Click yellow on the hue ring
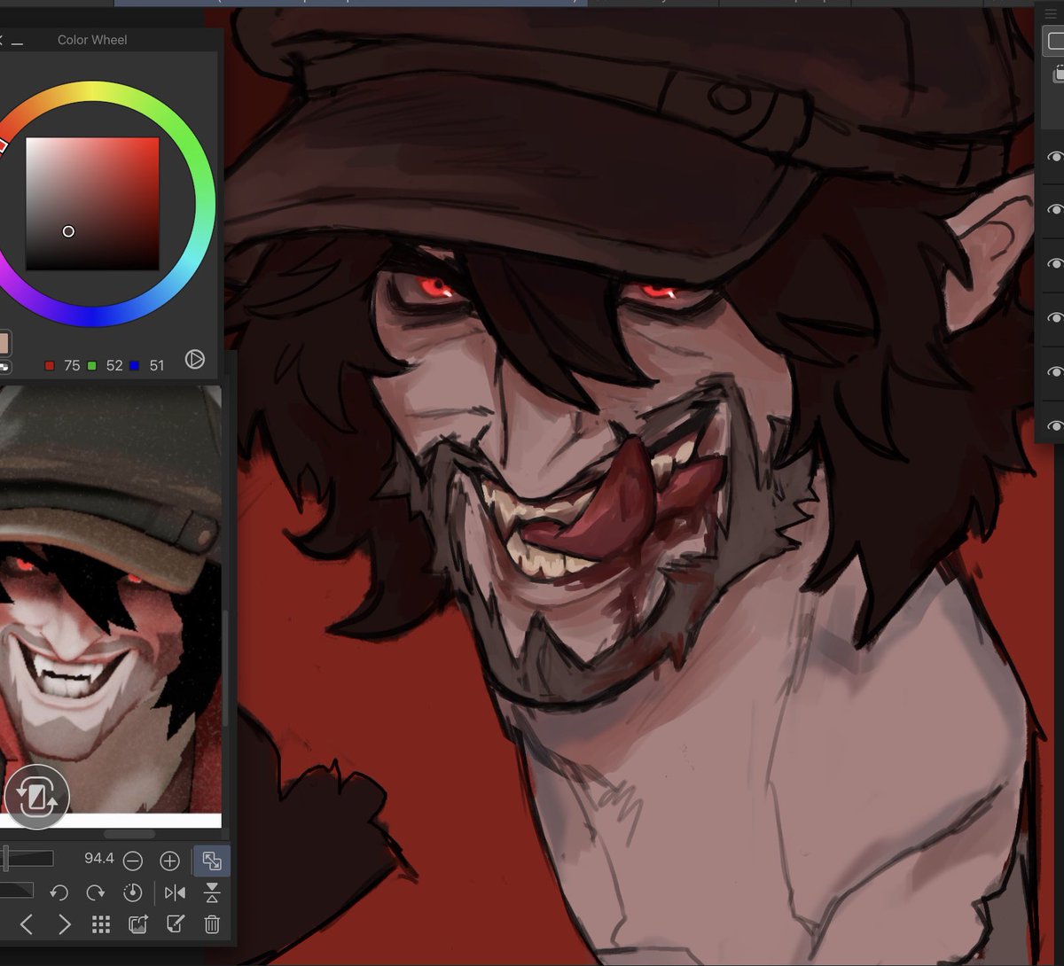Screen dimensions: 1064x966 (x=92, y=90)
